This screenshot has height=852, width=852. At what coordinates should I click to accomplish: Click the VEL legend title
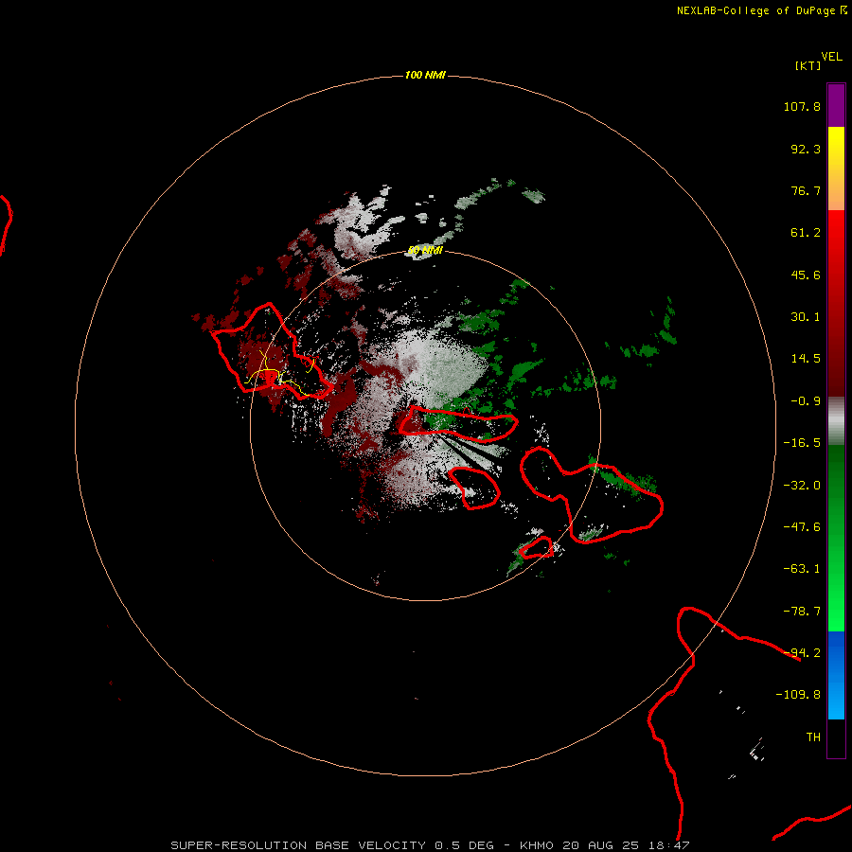tap(831, 56)
